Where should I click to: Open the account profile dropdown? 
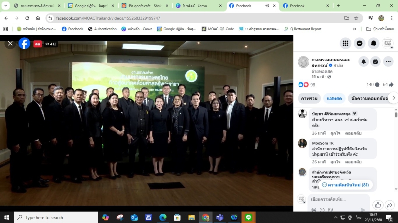coord(387,43)
